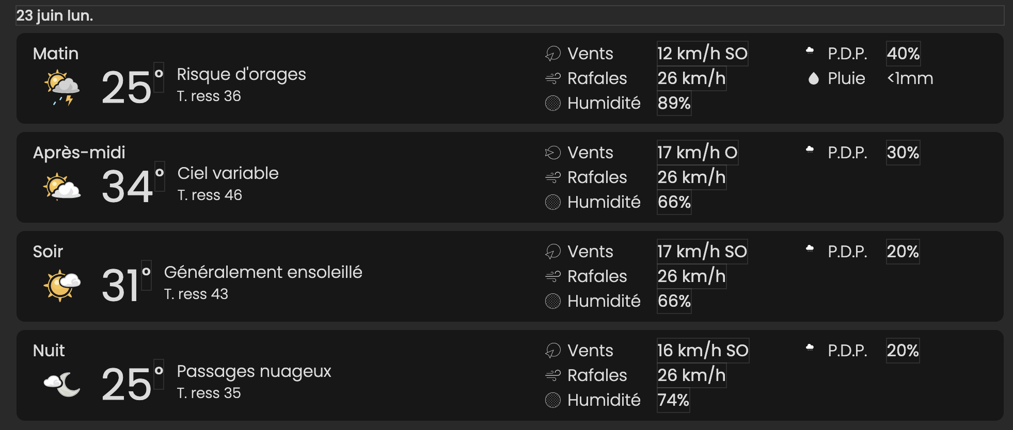
Task: Click the Matin wind direction icon
Action: (553, 54)
